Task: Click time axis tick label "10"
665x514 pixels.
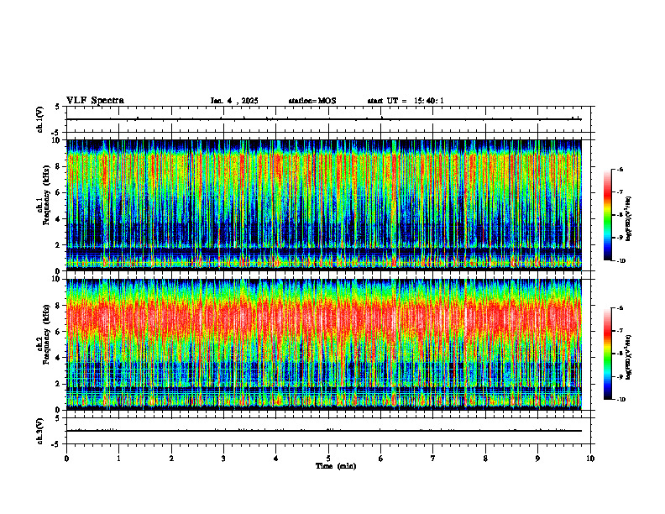Action: tap(590, 459)
